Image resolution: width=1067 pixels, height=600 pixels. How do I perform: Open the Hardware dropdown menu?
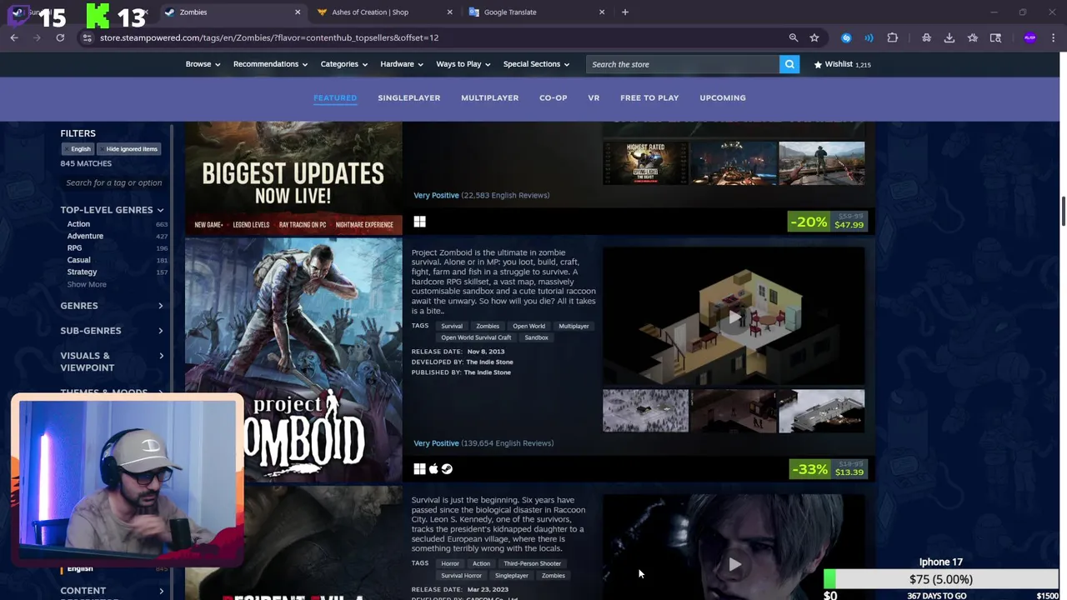pos(402,64)
